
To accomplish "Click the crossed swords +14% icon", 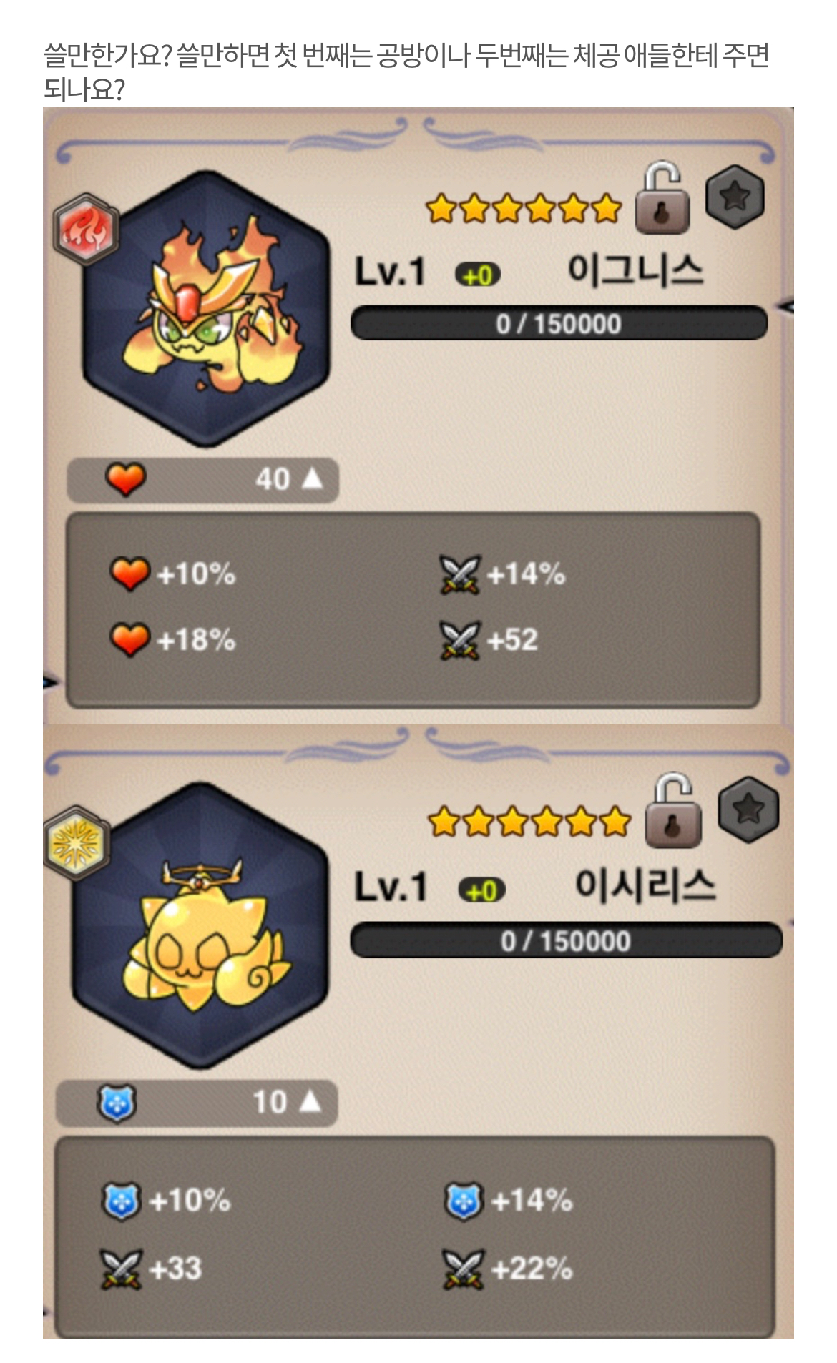I will coord(459,574).
